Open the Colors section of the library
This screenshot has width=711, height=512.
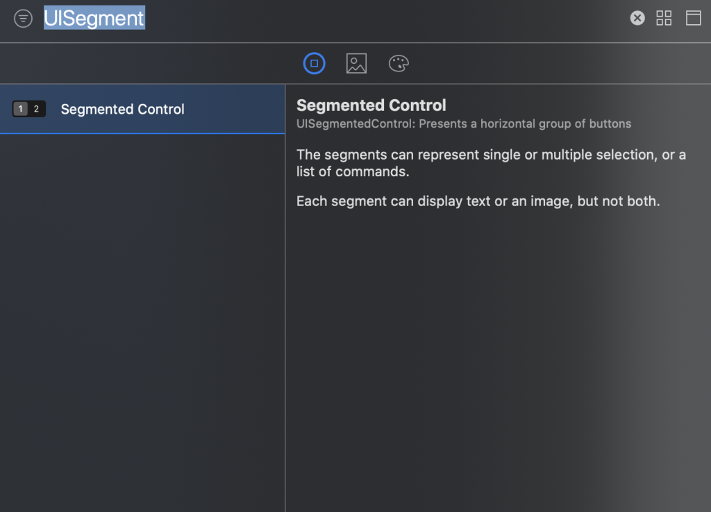399,63
